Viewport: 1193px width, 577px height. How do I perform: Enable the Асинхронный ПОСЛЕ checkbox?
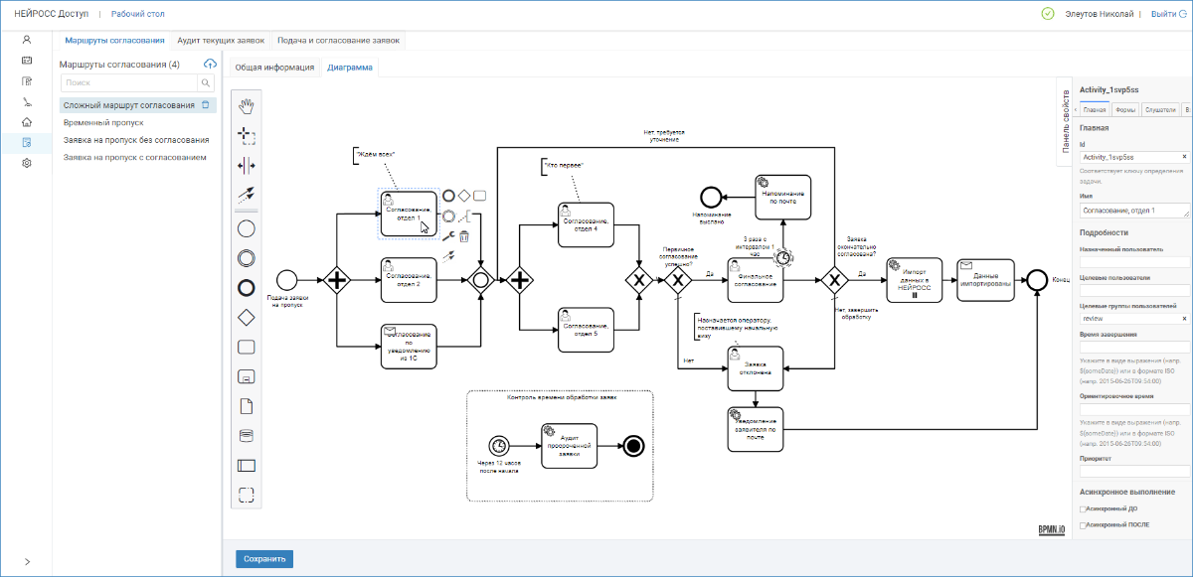coord(1082,523)
